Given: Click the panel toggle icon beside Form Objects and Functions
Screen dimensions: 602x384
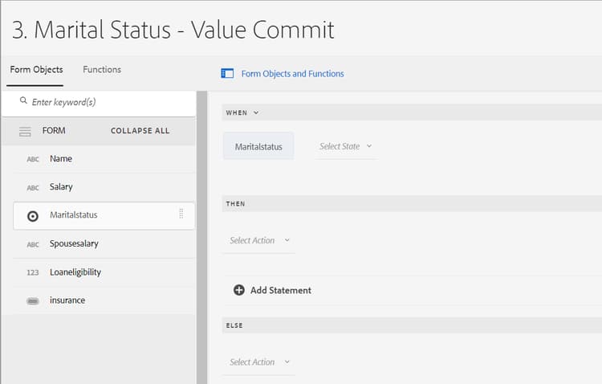Looking at the screenshot, I should click(x=227, y=74).
